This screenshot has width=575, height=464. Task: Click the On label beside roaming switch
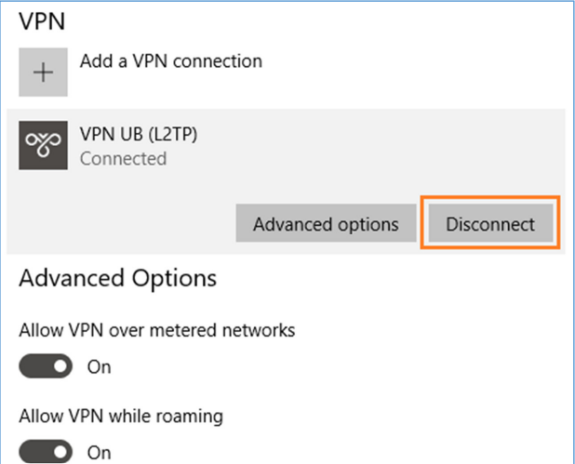(x=99, y=453)
